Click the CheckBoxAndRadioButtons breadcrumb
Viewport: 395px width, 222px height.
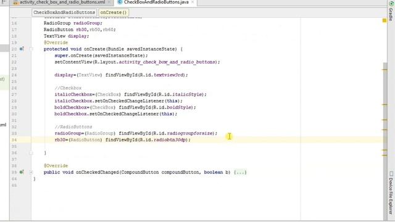64,12
